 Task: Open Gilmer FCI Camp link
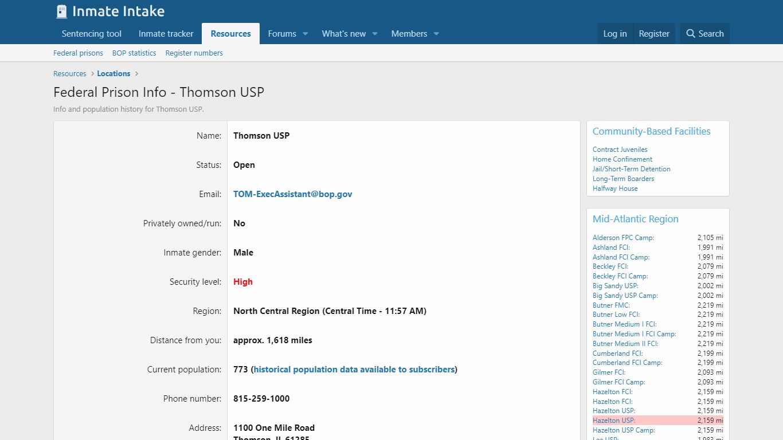tap(619, 382)
